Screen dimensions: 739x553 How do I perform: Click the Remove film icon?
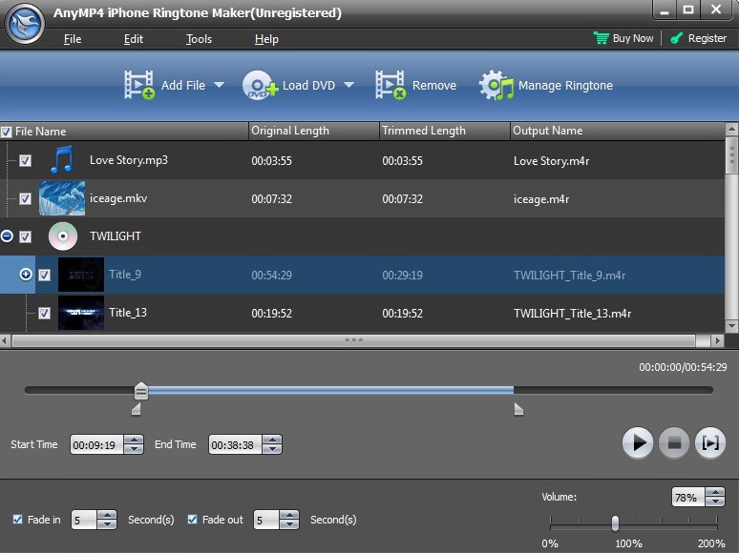[x=391, y=85]
